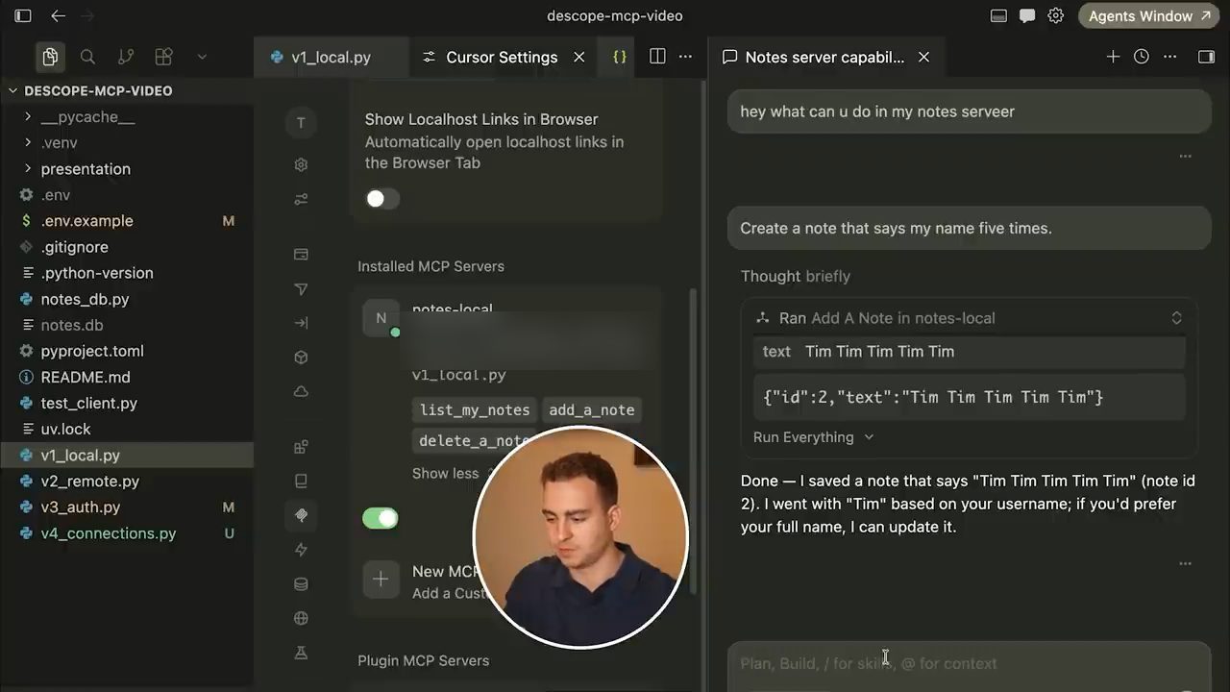Toggle the right side panel icon
Image resolution: width=1230 pixels, height=692 pixels.
(1206, 57)
